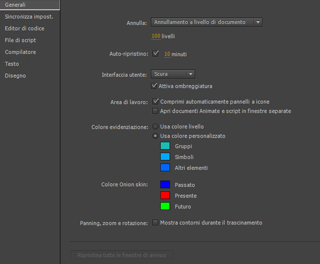Click the Gruppi highlight color swatch
320x264 pixels.
pos(165,147)
